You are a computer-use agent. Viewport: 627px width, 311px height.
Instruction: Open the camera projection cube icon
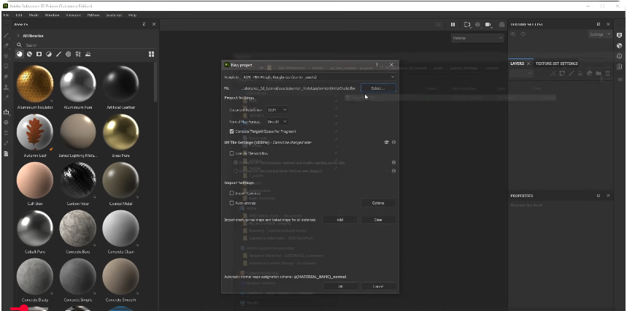[x=477, y=24]
